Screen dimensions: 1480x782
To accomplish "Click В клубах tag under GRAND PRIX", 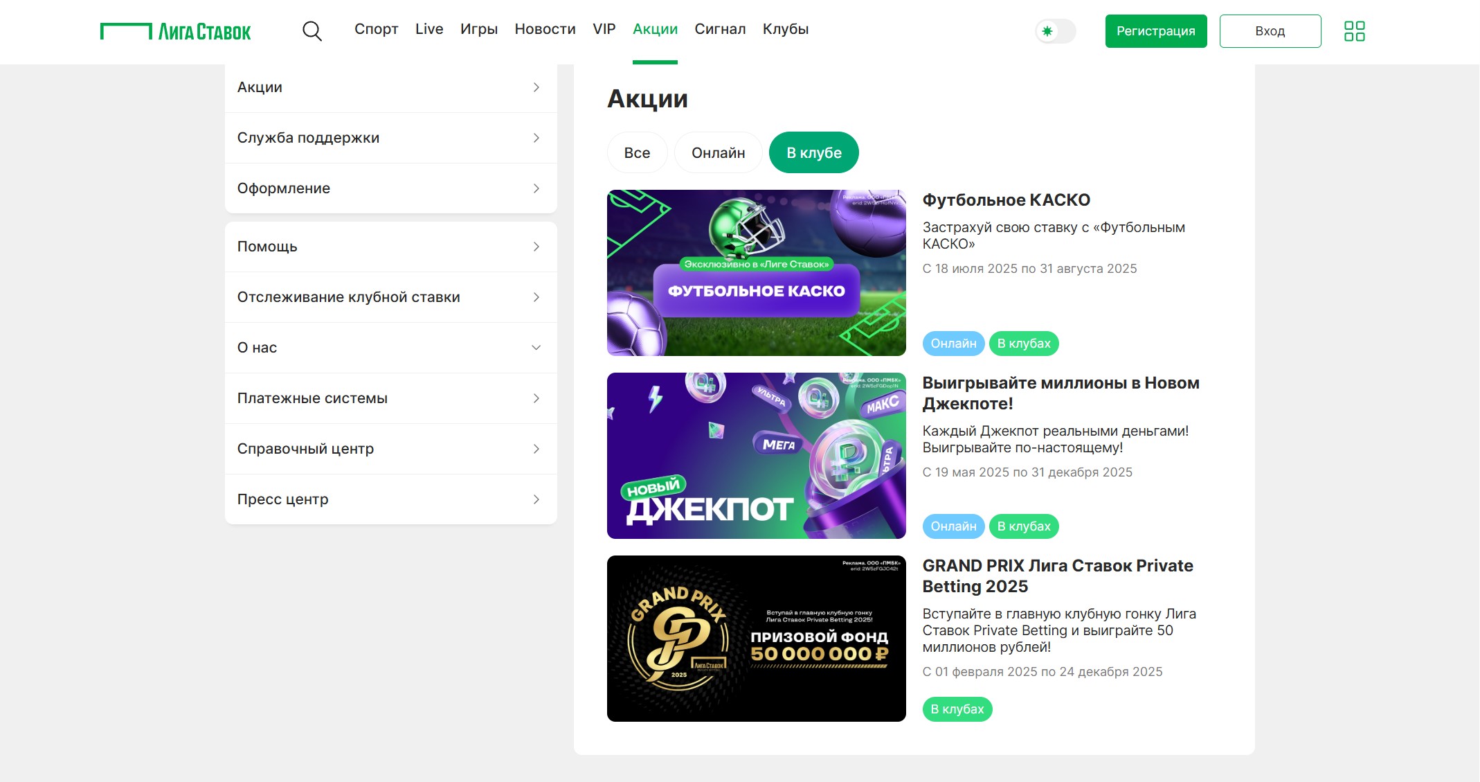I will tap(957, 709).
